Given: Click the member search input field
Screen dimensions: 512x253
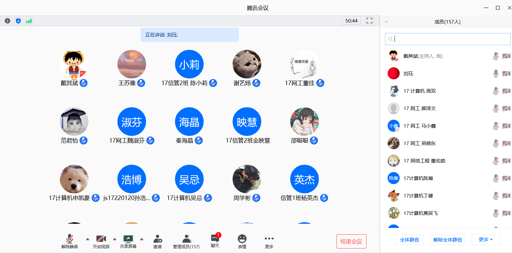Looking at the screenshot, I should [x=447, y=39].
